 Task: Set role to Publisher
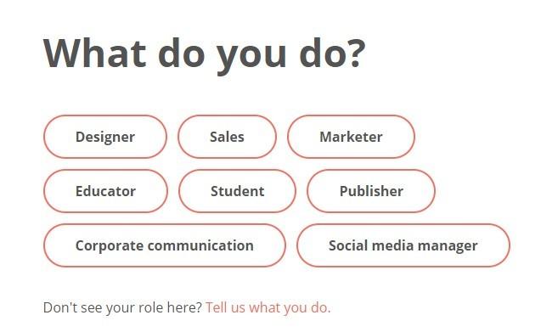point(371,191)
